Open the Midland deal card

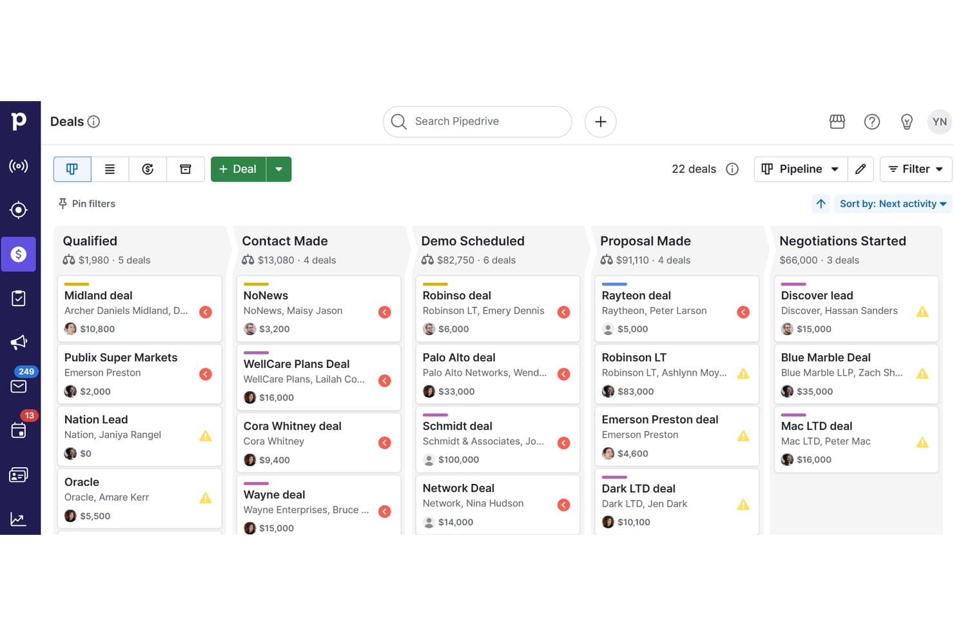[x=139, y=309]
